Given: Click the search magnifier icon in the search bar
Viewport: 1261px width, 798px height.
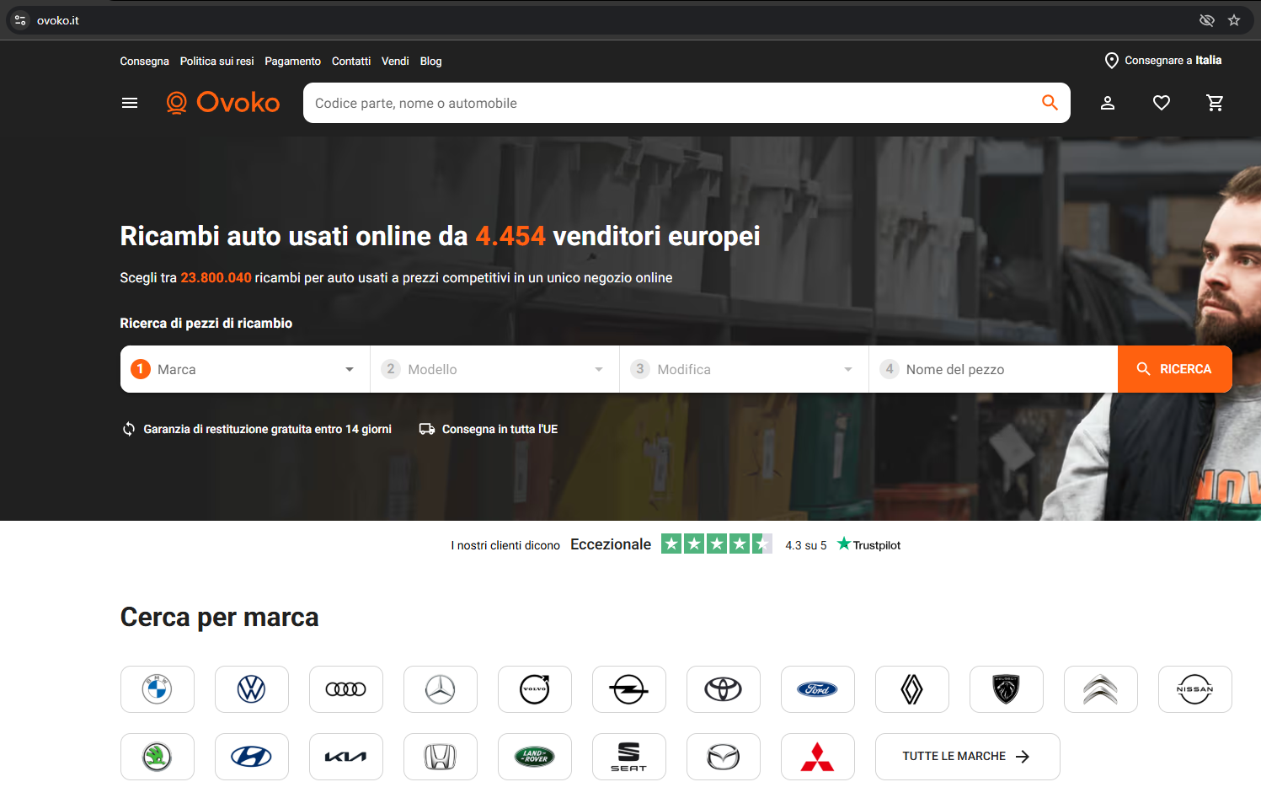Looking at the screenshot, I should 1050,103.
